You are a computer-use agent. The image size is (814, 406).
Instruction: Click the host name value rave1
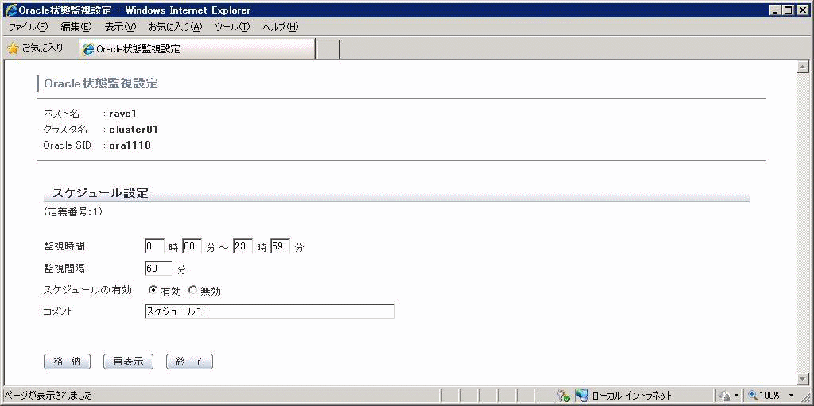click(x=122, y=113)
